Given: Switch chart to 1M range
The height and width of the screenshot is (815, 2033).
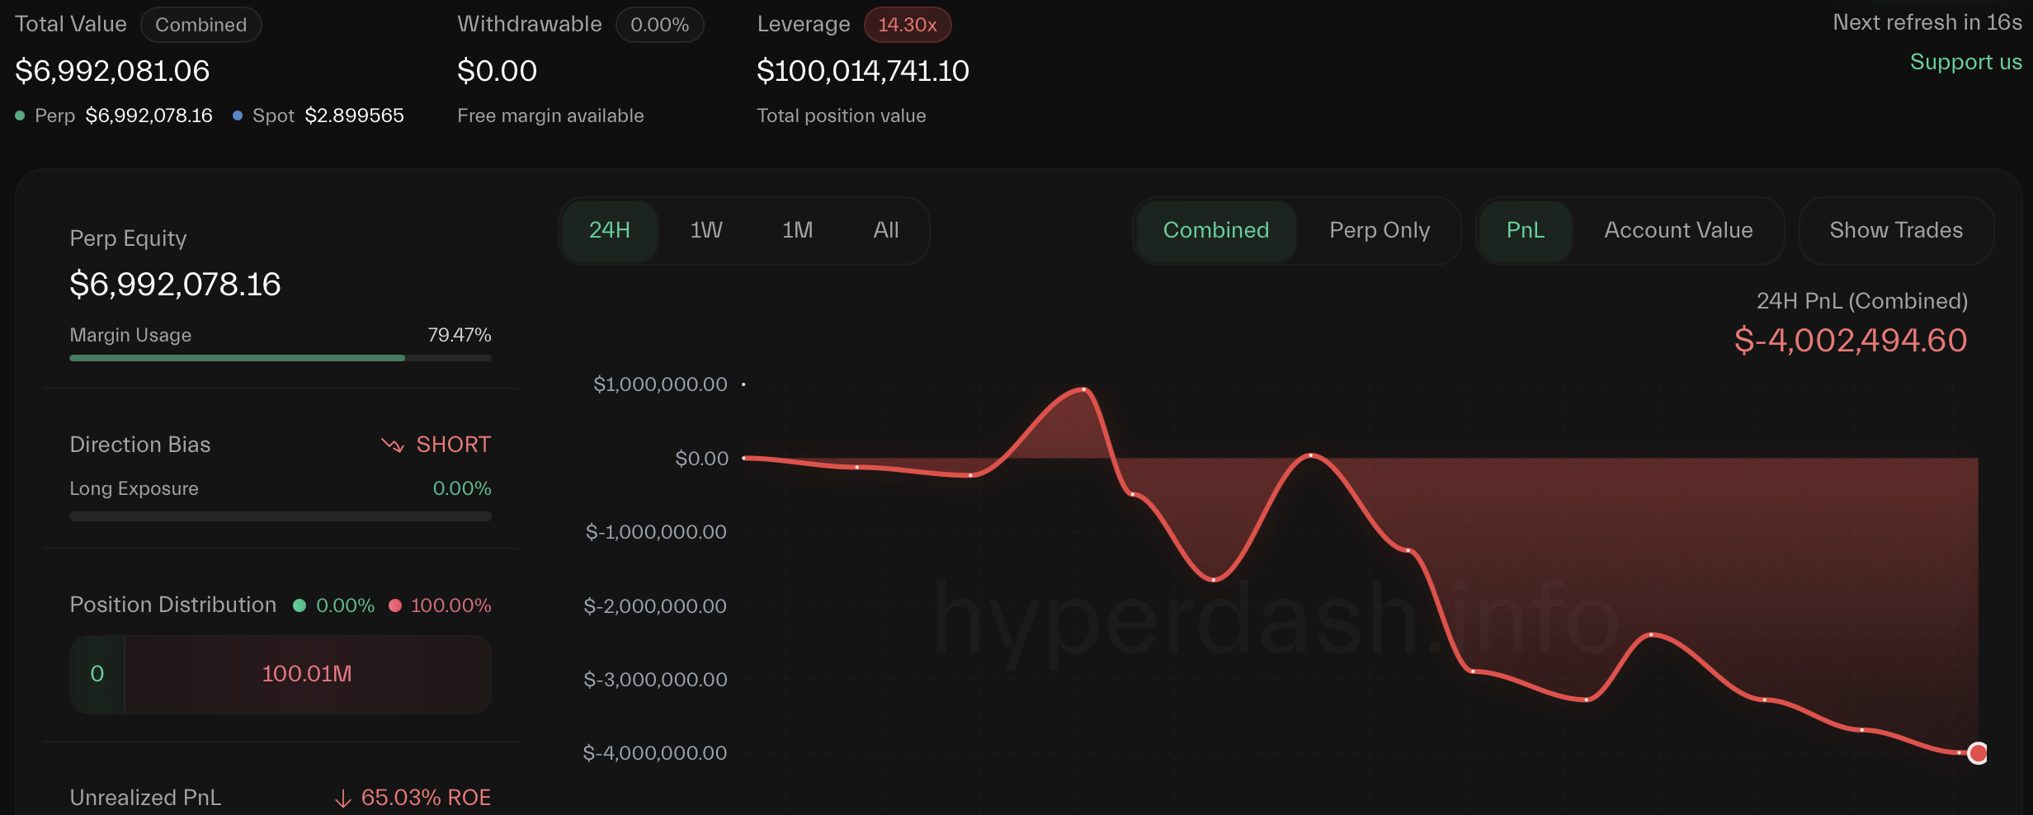Looking at the screenshot, I should pos(797,230).
